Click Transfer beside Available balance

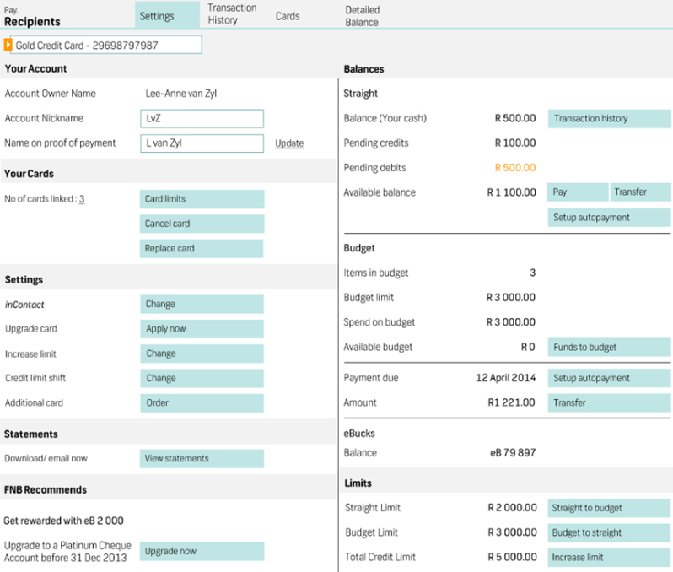point(640,192)
